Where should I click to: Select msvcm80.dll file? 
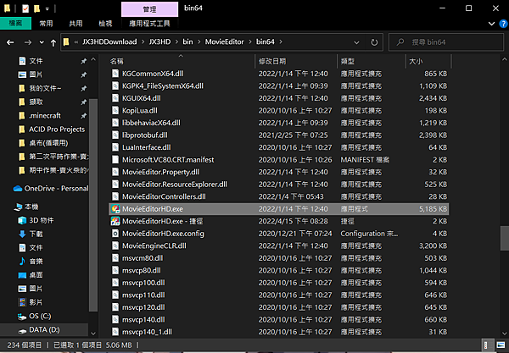143,258
